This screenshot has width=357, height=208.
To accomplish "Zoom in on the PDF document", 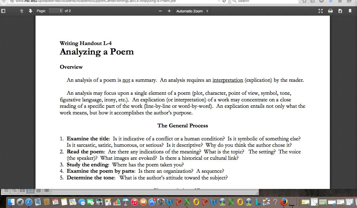I will coord(169,11).
